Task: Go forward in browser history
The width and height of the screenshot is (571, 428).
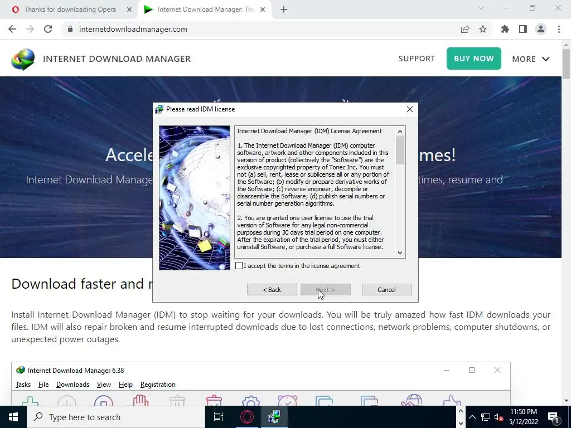Action: coord(30,29)
